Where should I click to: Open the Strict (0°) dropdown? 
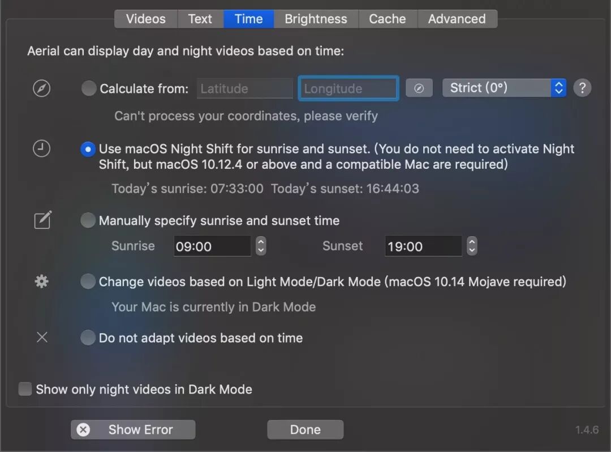click(504, 88)
